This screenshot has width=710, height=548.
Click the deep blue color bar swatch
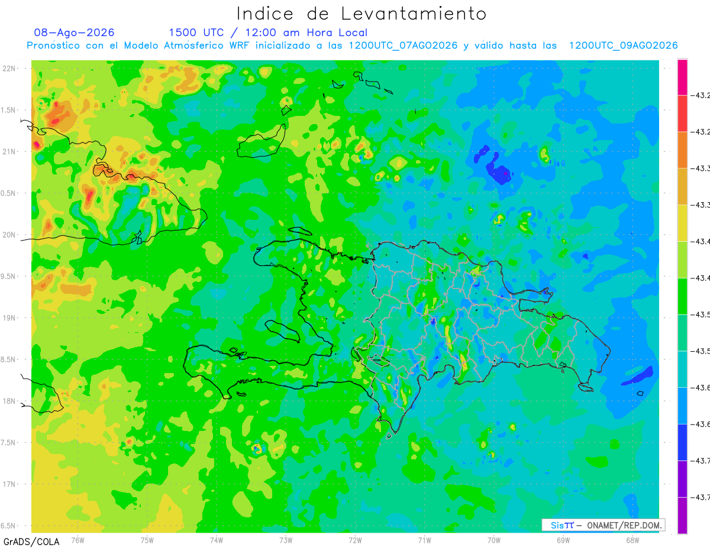tap(682, 443)
